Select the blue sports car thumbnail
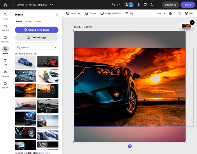Image resolution: width=197 pixels, height=154 pixels. 25,62
